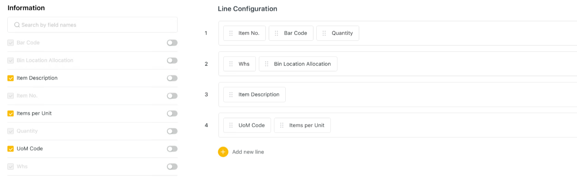The height and width of the screenshot is (182, 577).
Task: Toggle the Bar Code switch
Action: point(172,43)
